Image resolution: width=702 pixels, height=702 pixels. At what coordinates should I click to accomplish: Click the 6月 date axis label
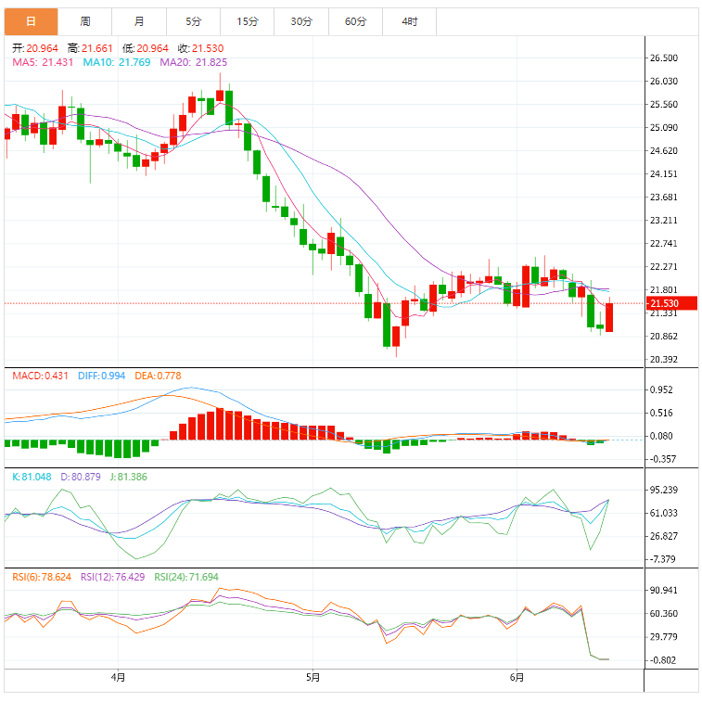(517, 677)
